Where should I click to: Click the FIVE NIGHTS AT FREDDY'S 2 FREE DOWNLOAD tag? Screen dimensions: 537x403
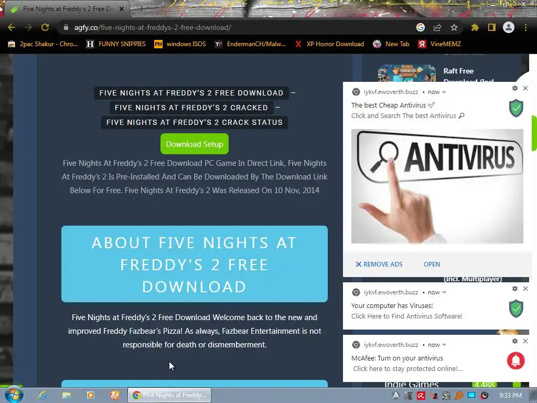191,93
